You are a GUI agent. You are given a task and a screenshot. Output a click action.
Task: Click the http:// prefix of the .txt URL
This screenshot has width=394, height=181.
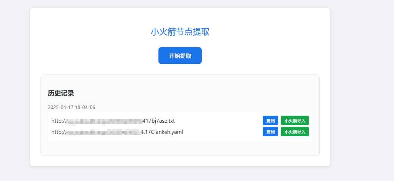point(58,121)
